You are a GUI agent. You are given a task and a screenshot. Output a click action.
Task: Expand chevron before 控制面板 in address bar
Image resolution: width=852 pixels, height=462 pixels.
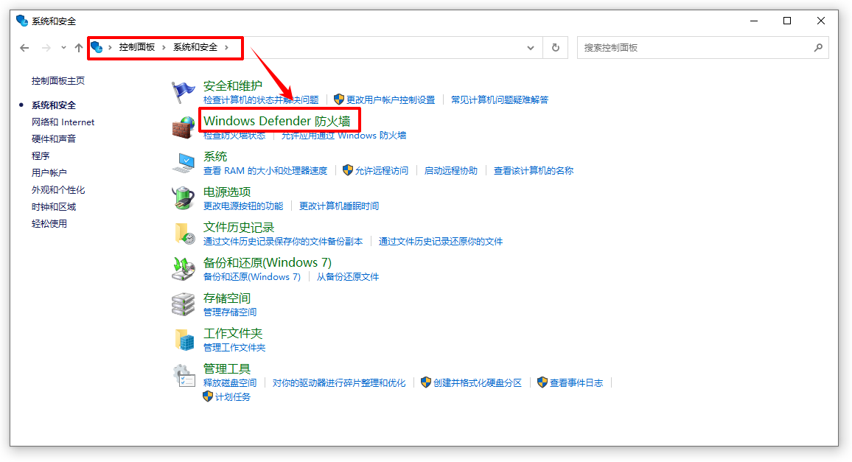click(x=111, y=47)
